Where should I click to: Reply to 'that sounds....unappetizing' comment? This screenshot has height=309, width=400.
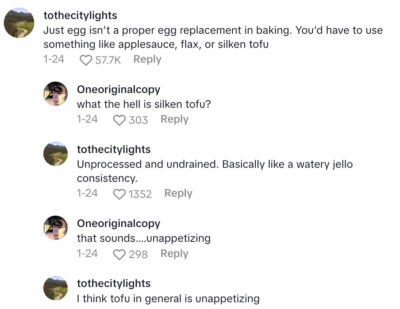[175, 253]
